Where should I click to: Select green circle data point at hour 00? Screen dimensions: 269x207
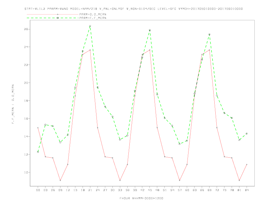pos(38,152)
